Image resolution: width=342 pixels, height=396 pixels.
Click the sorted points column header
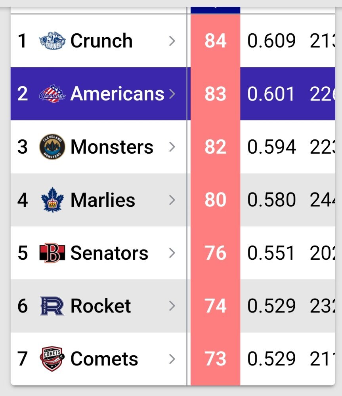point(215,10)
